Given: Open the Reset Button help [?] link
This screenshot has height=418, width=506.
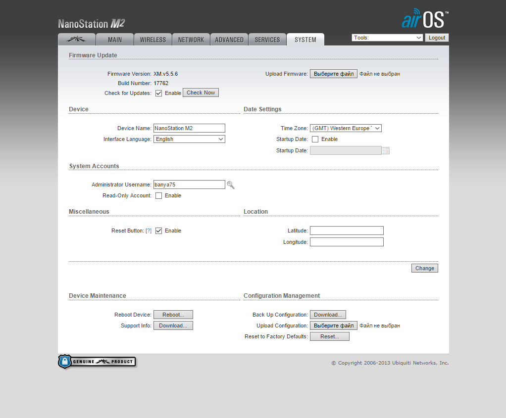Looking at the screenshot, I should click(x=149, y=231).
